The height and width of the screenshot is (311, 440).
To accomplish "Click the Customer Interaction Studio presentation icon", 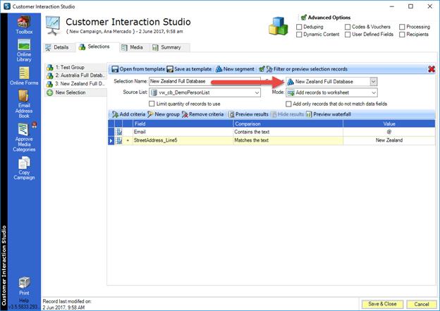I will pos(53,25).
